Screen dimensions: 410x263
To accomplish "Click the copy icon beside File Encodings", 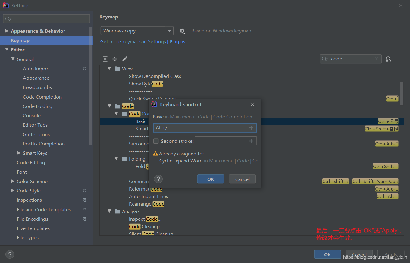I will (85, 219).
